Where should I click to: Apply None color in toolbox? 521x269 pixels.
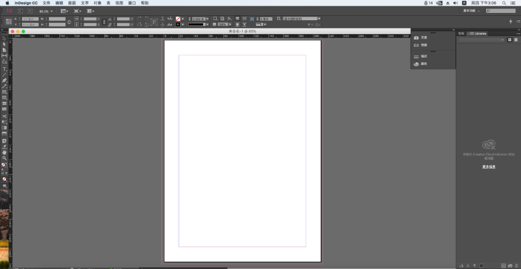coord(4,179)
